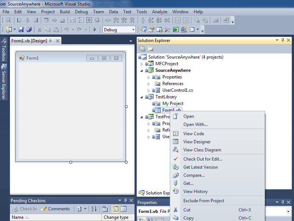The height and width of the screenshot is (221, 294).
Task: Select the Cut scissors icon in context menu
Action: point(176,210)
